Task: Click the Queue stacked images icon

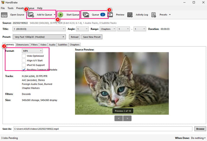Action: pos(86,15)
